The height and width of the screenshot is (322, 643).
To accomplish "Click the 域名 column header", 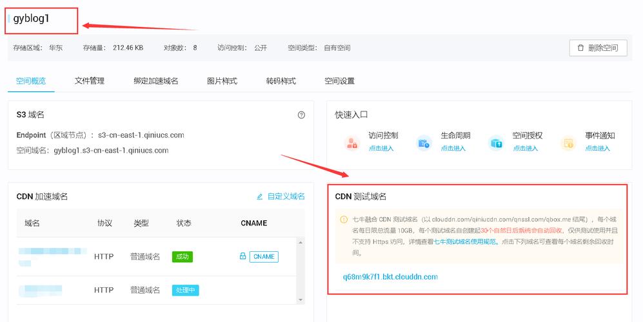I will click(32, 223).
